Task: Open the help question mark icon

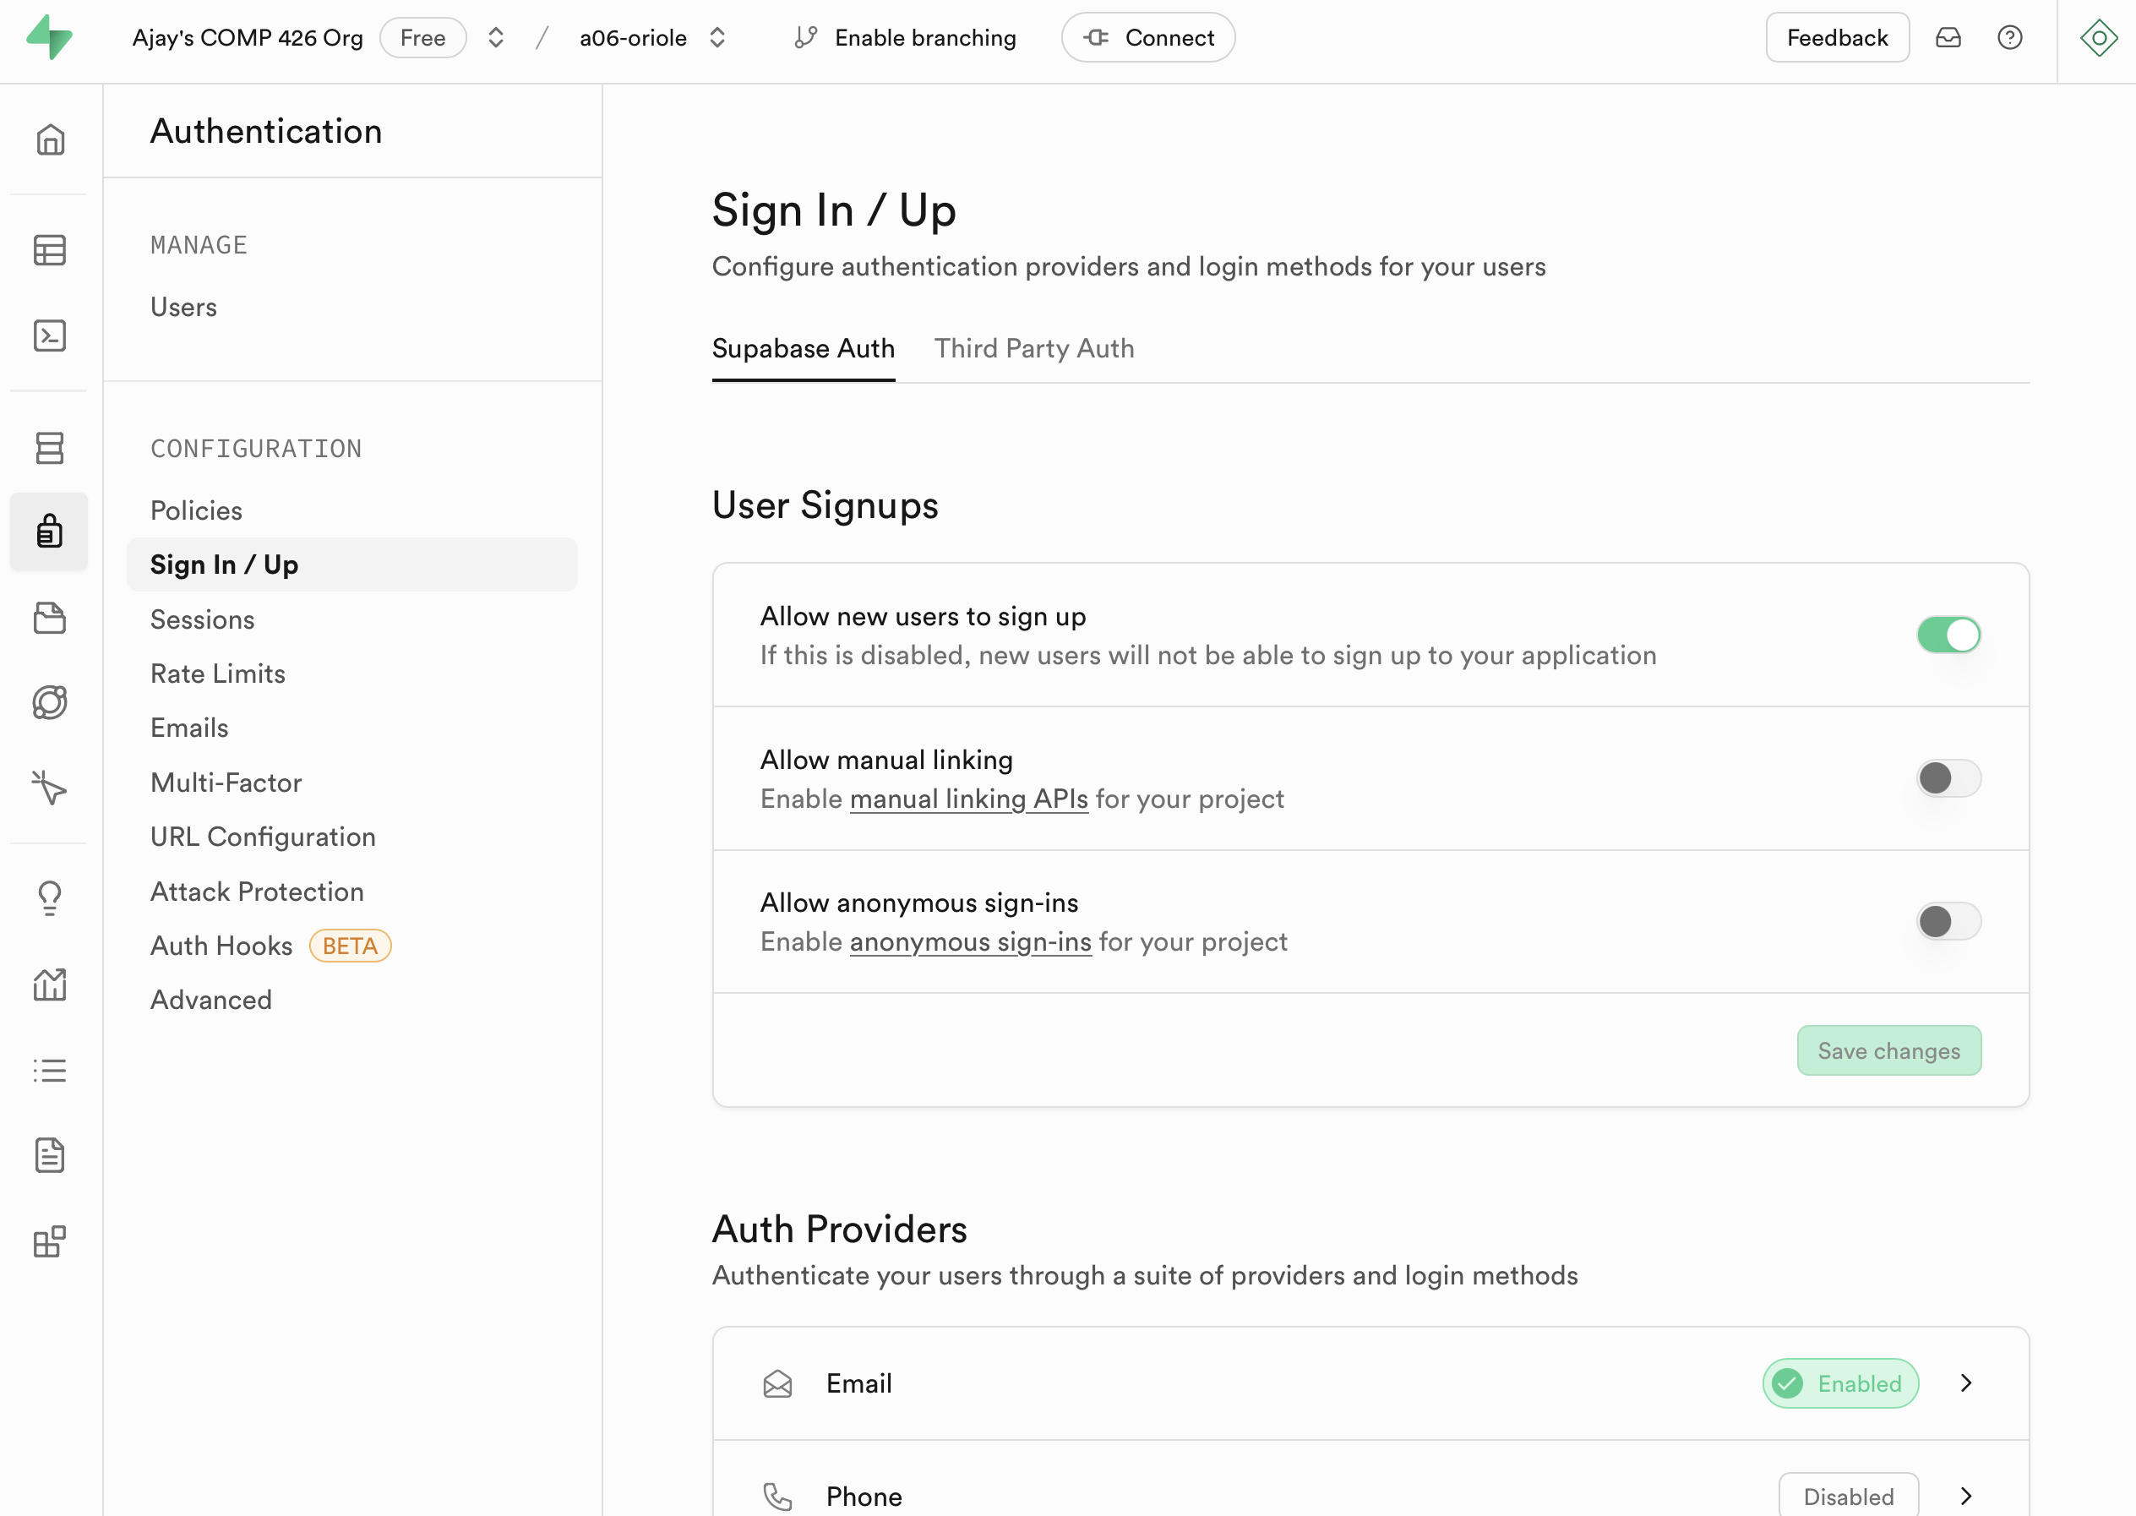Action: (x=2010, y=37)
